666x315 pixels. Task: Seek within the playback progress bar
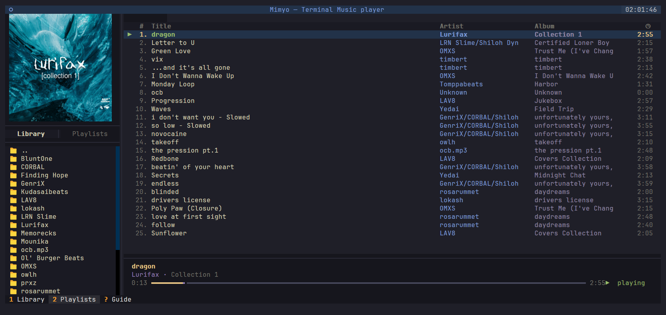click(x=368, y=283)
